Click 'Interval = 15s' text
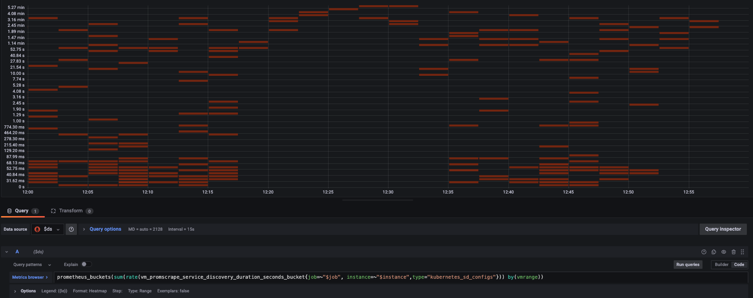 (181, 229)
